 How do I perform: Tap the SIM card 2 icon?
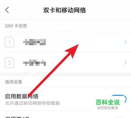click(10, 62)
